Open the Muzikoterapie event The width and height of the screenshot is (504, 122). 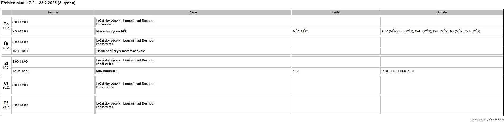click(x=107, y=71)
